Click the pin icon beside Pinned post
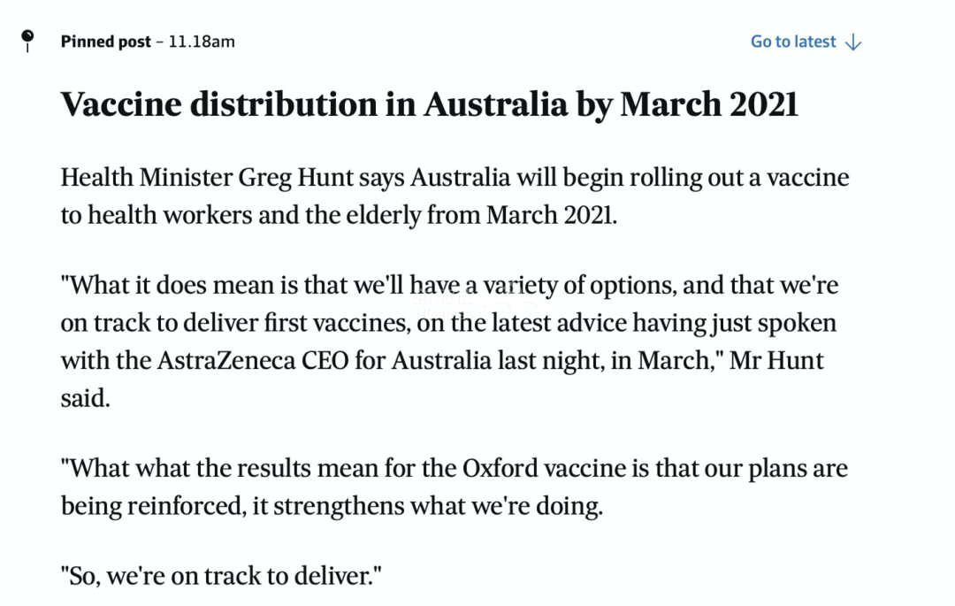 pos(27,41)
